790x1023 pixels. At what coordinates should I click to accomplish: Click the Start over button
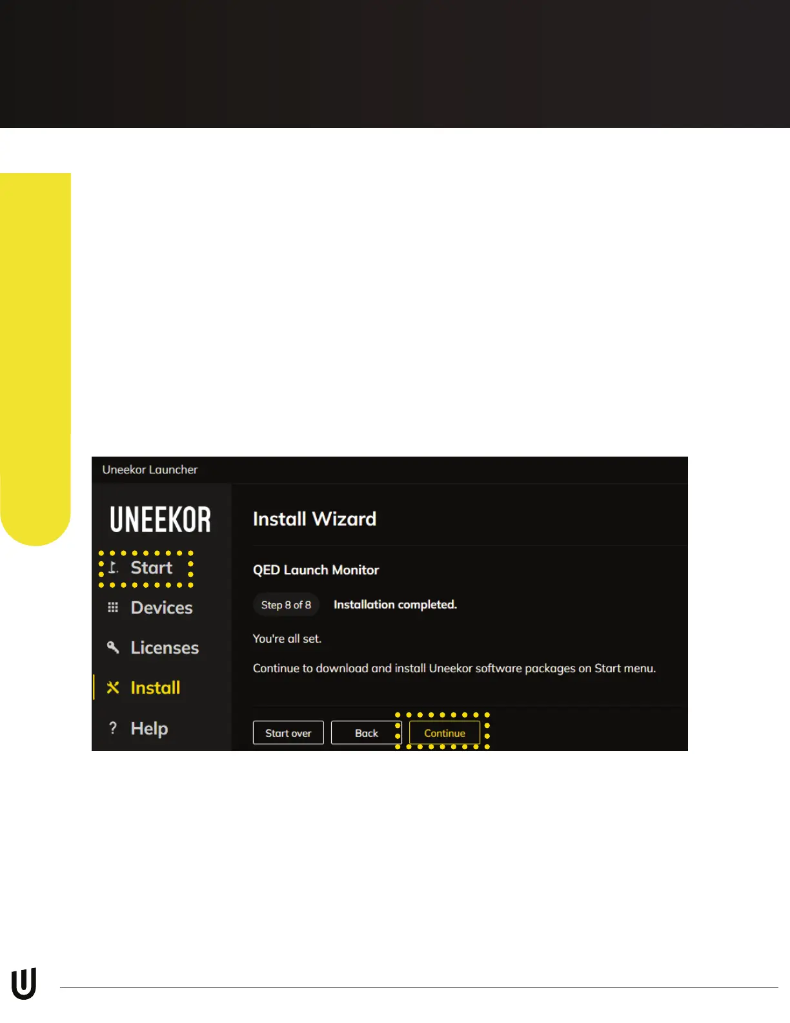(289, 733)
